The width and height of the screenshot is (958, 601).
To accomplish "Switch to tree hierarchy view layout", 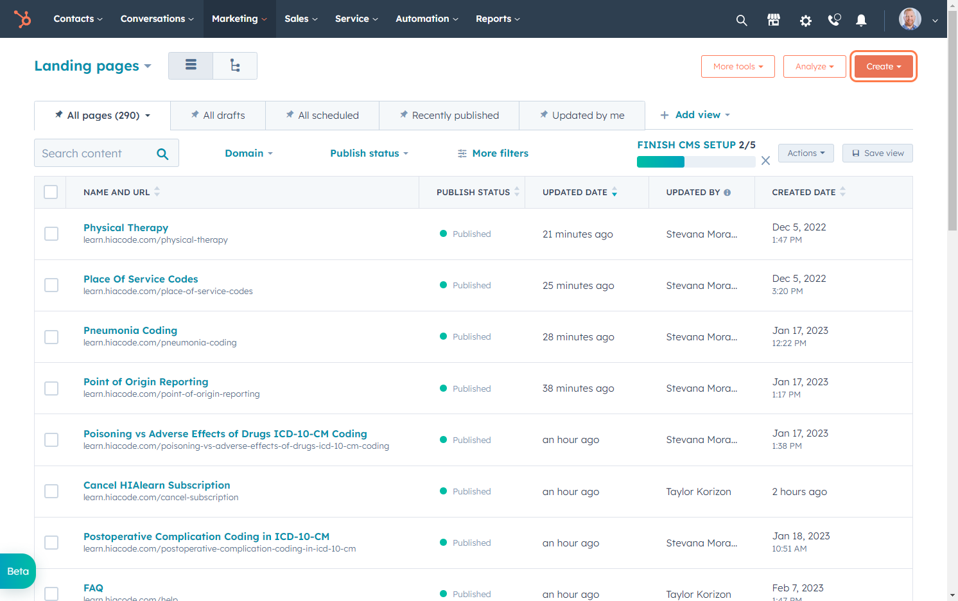I will [235, 65].
